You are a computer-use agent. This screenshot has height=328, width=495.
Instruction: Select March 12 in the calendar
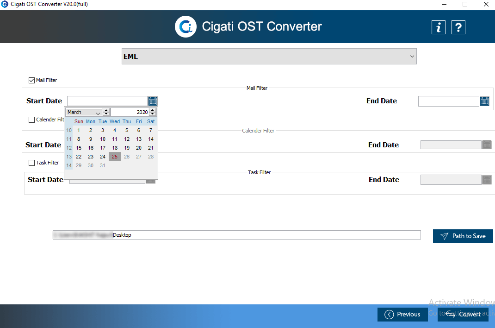pyautogui.click(x=127, y=139)
